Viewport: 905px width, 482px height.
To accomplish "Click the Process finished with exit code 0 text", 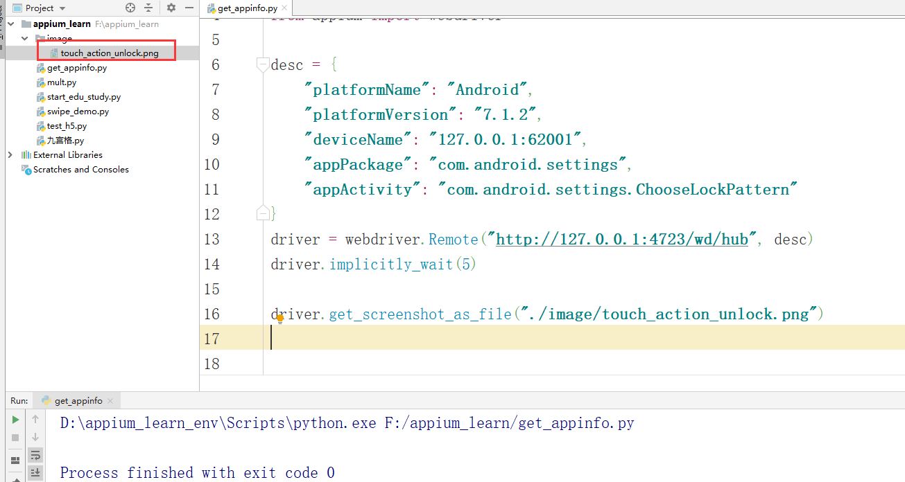I will click(198, 472).
